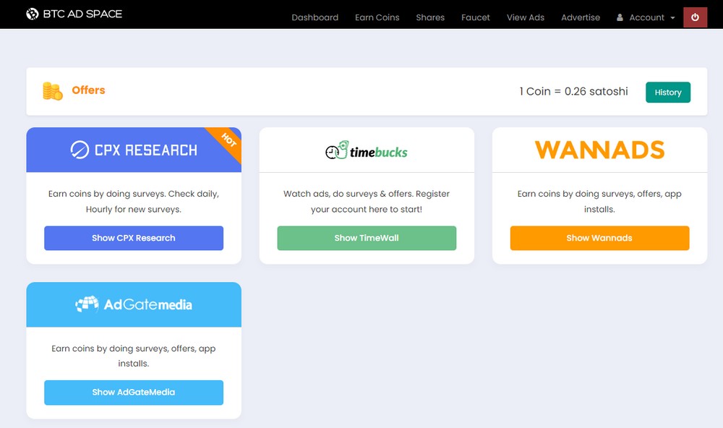Image resolution: width=723 pixels, height=428 pixels.
Task: Click the gold coins stack icon
Action: click(53, 91)
